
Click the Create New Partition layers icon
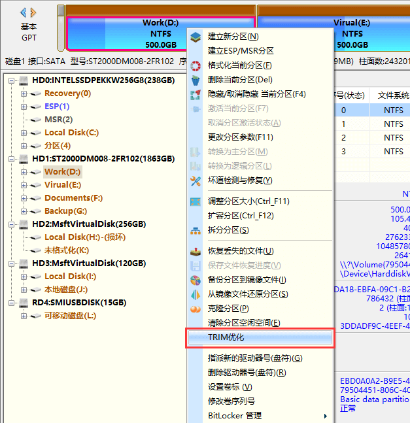coord(196,37)
